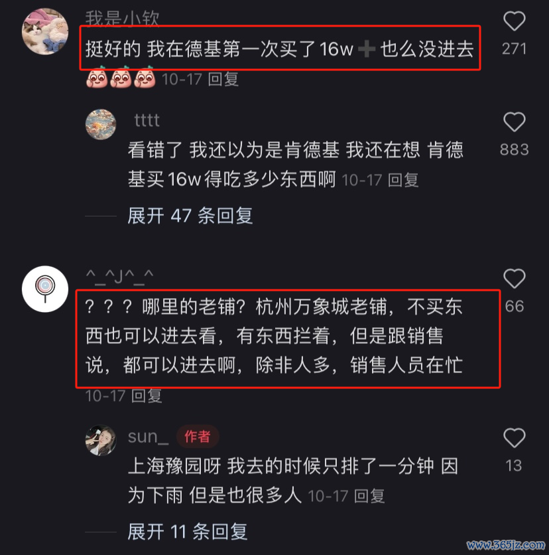
Task: Like tttt's reply with 883 likes
Action: 514,121
